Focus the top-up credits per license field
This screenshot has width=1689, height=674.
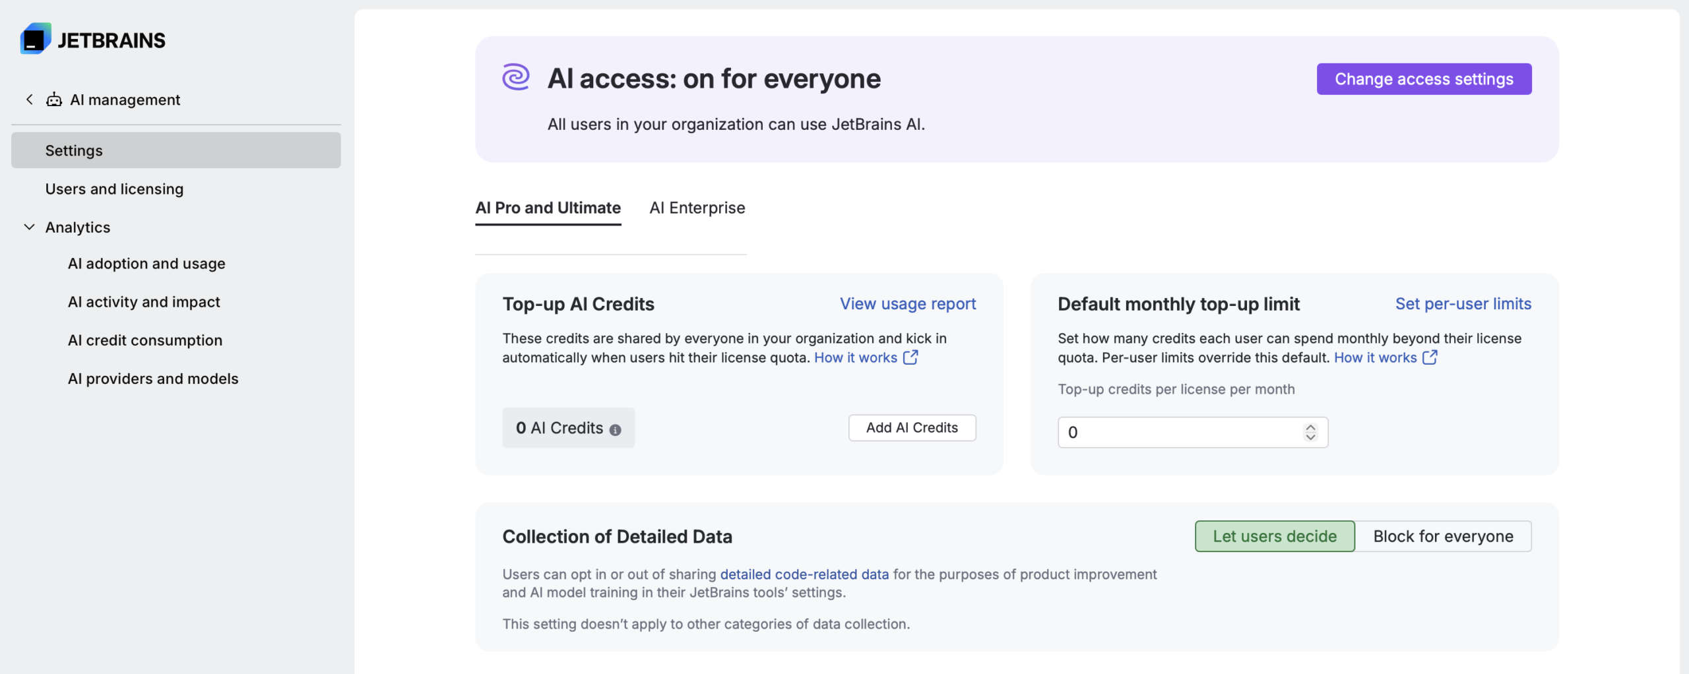tap(1181, 432)
